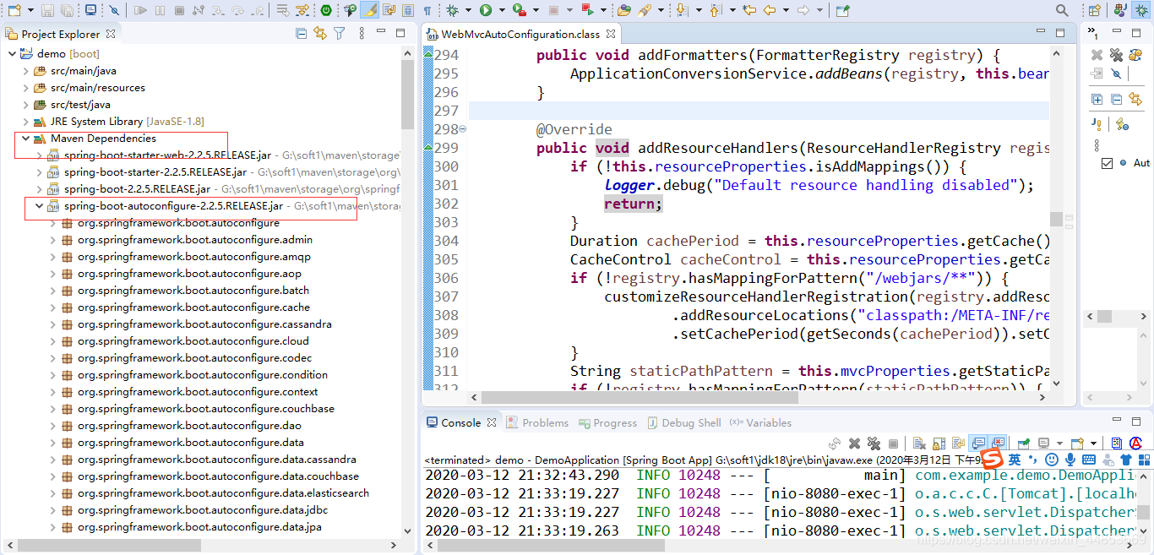Image resolution: width=1154 pixels, height=555 pixels.
Task: Click the Open Perspective icon
Action: (1094, 10)
